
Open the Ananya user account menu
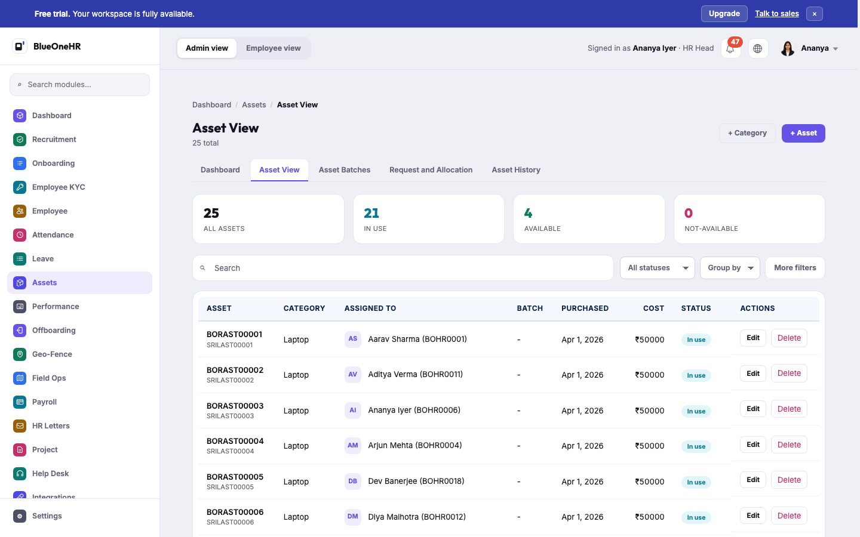[809, 48]
